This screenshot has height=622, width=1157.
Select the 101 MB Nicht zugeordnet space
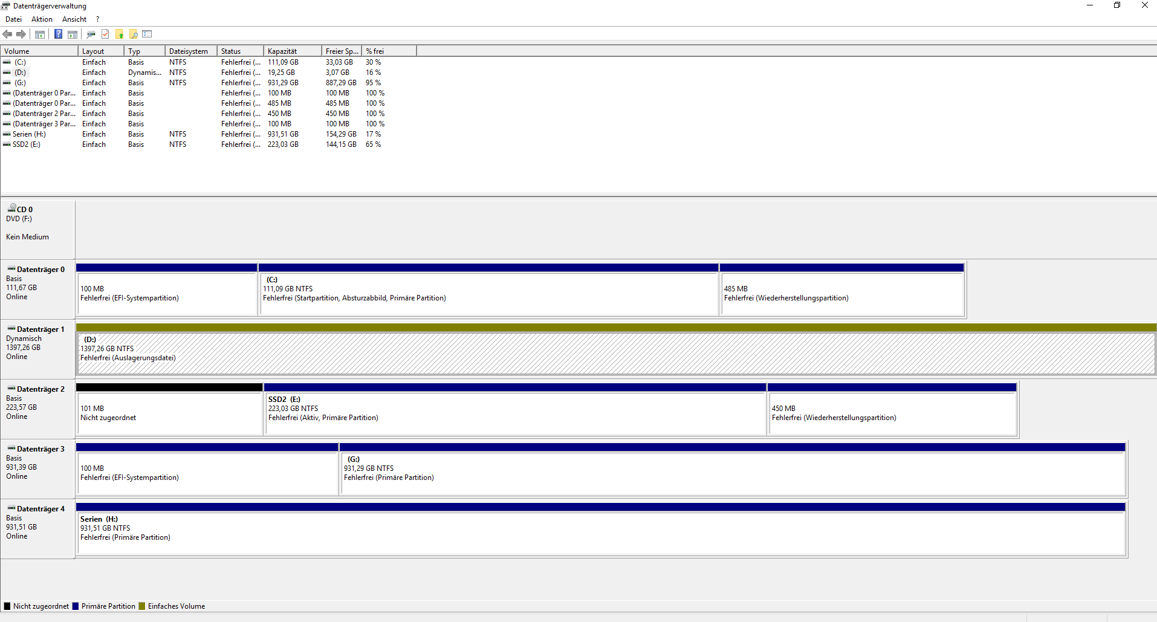pos(169,409)
